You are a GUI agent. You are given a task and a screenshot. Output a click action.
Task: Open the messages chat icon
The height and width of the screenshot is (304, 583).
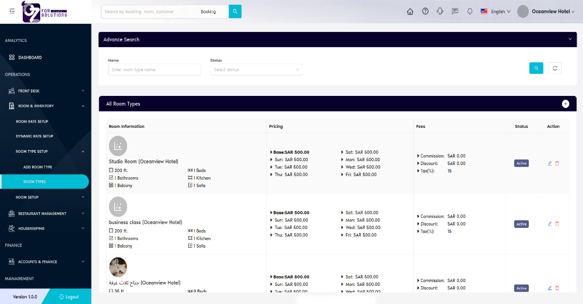[455, 12]
